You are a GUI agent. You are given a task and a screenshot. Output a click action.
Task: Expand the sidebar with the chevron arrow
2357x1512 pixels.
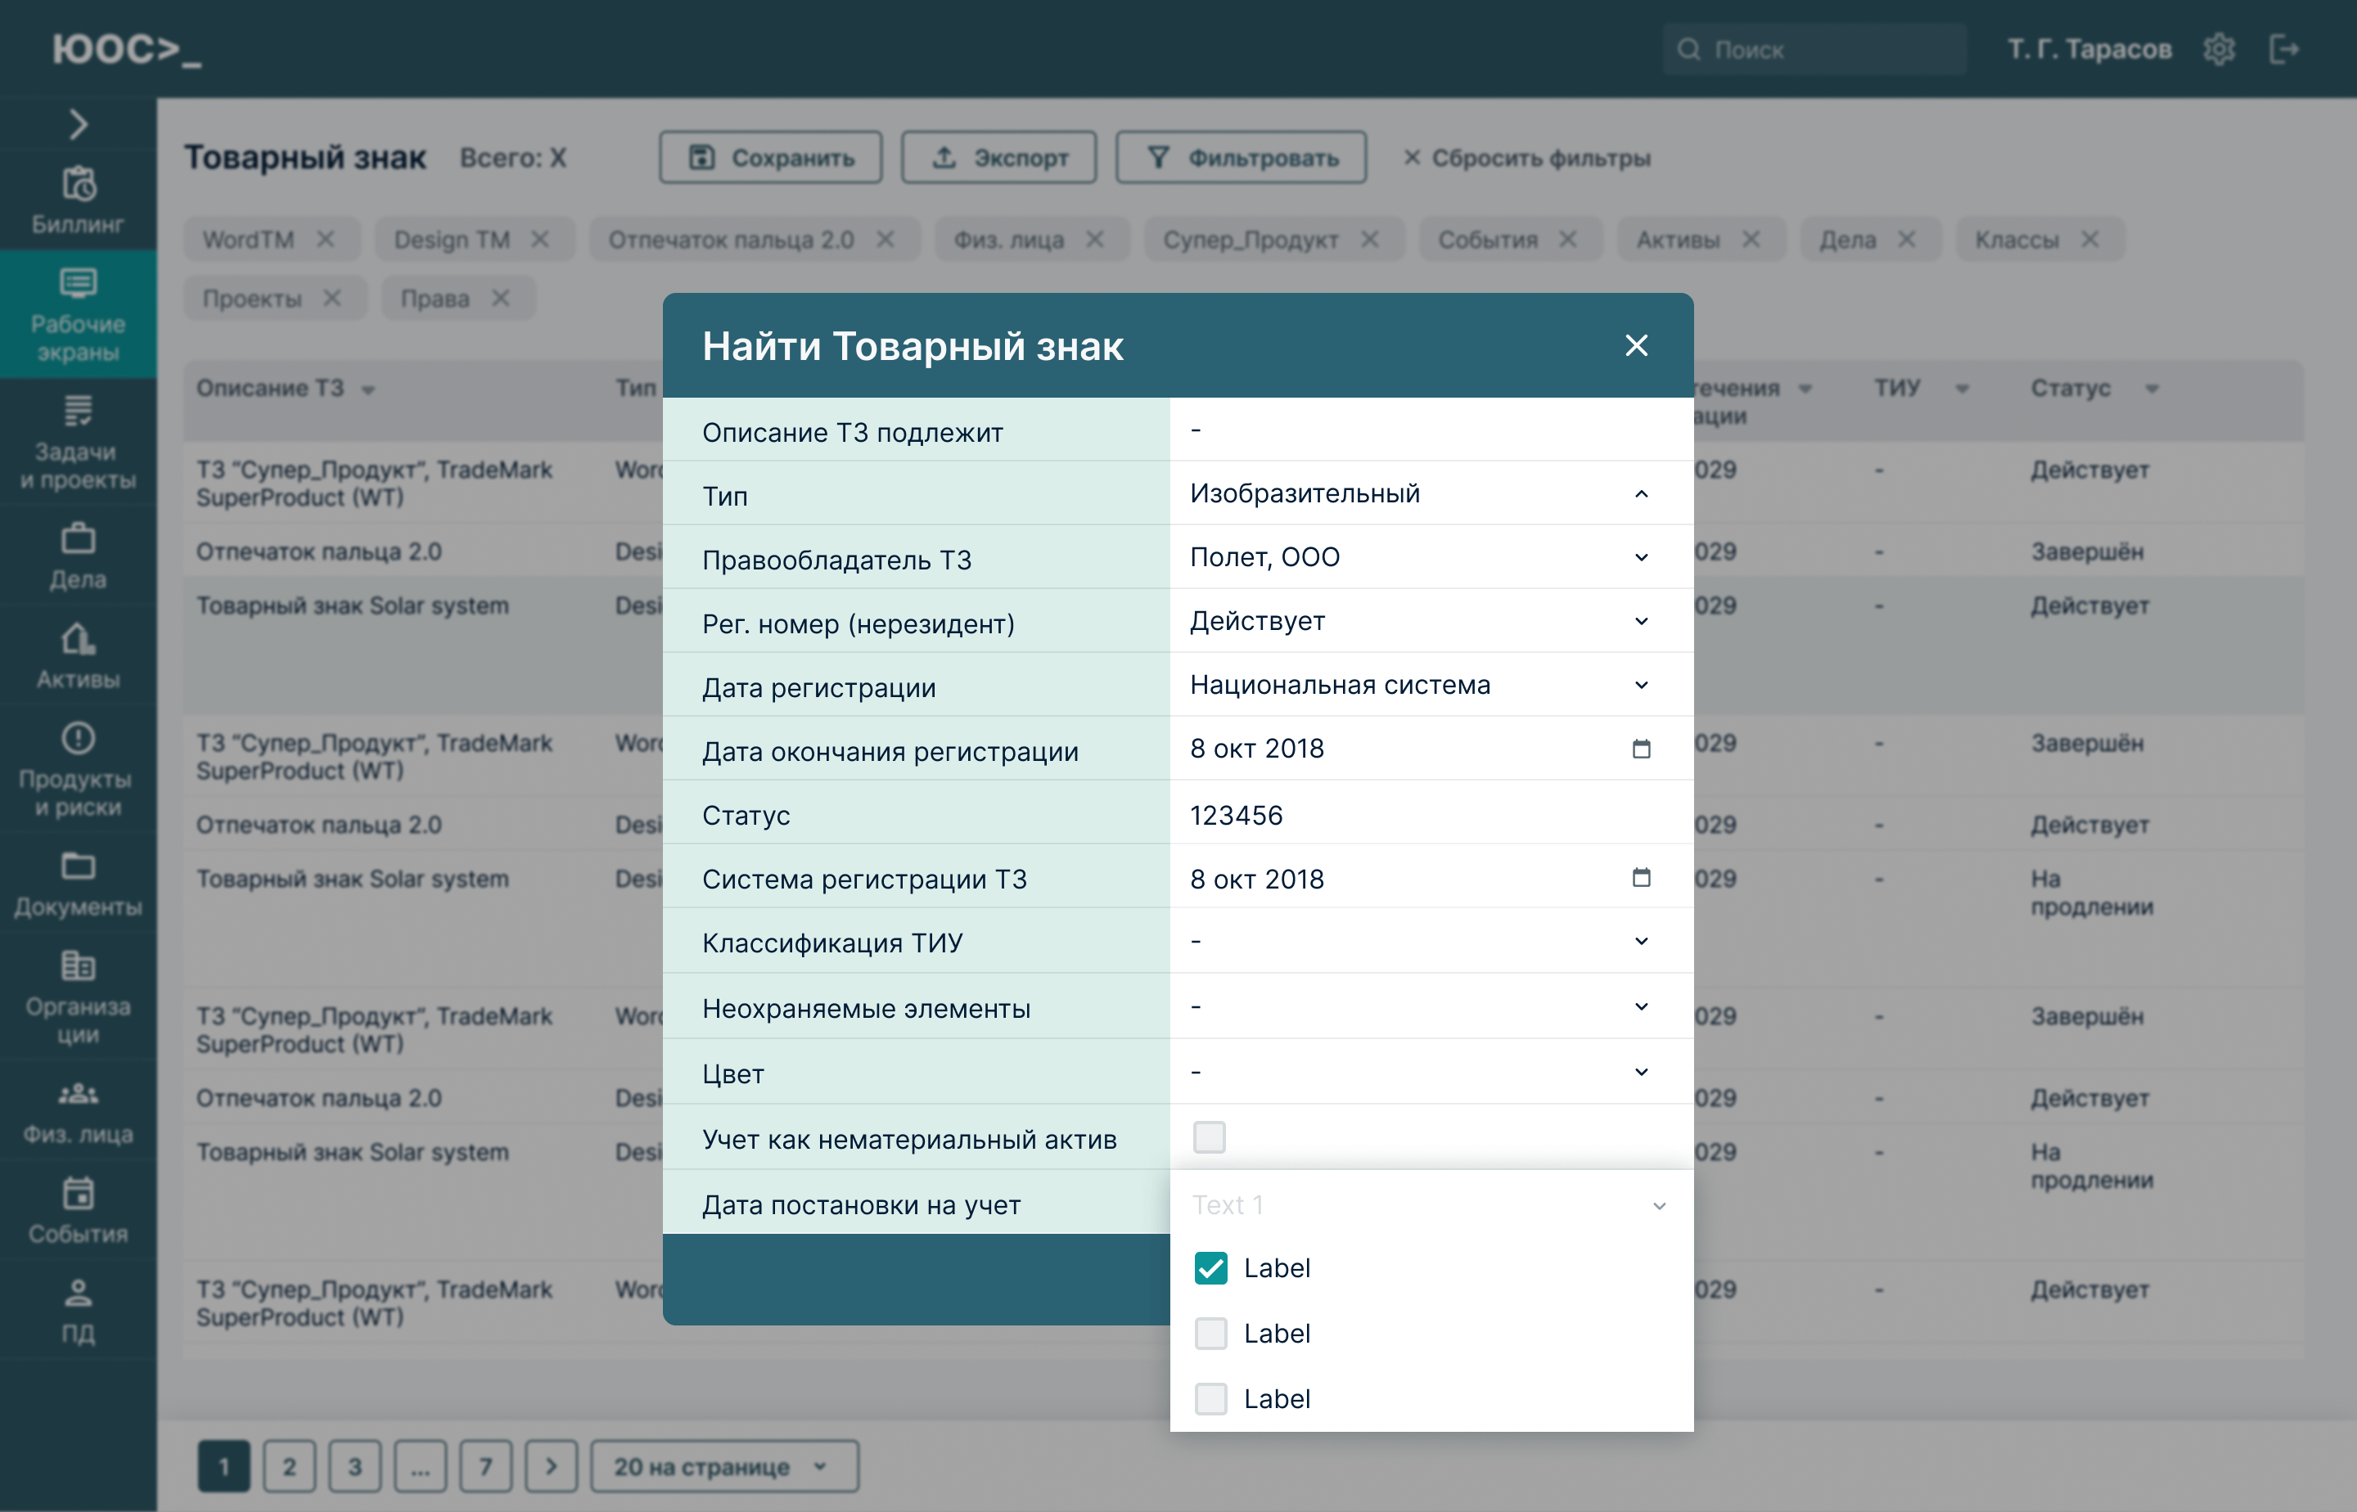tap(78, 124)
